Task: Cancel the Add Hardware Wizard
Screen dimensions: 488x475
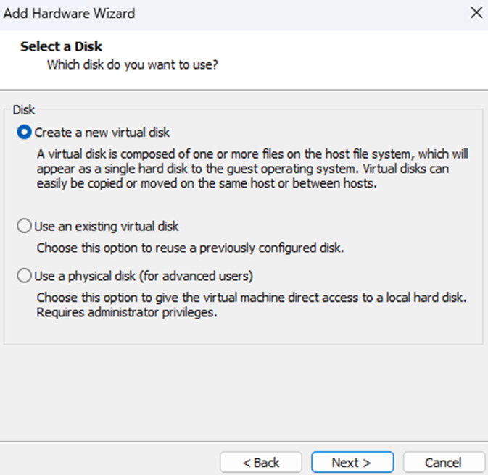Action: (443, 462)
